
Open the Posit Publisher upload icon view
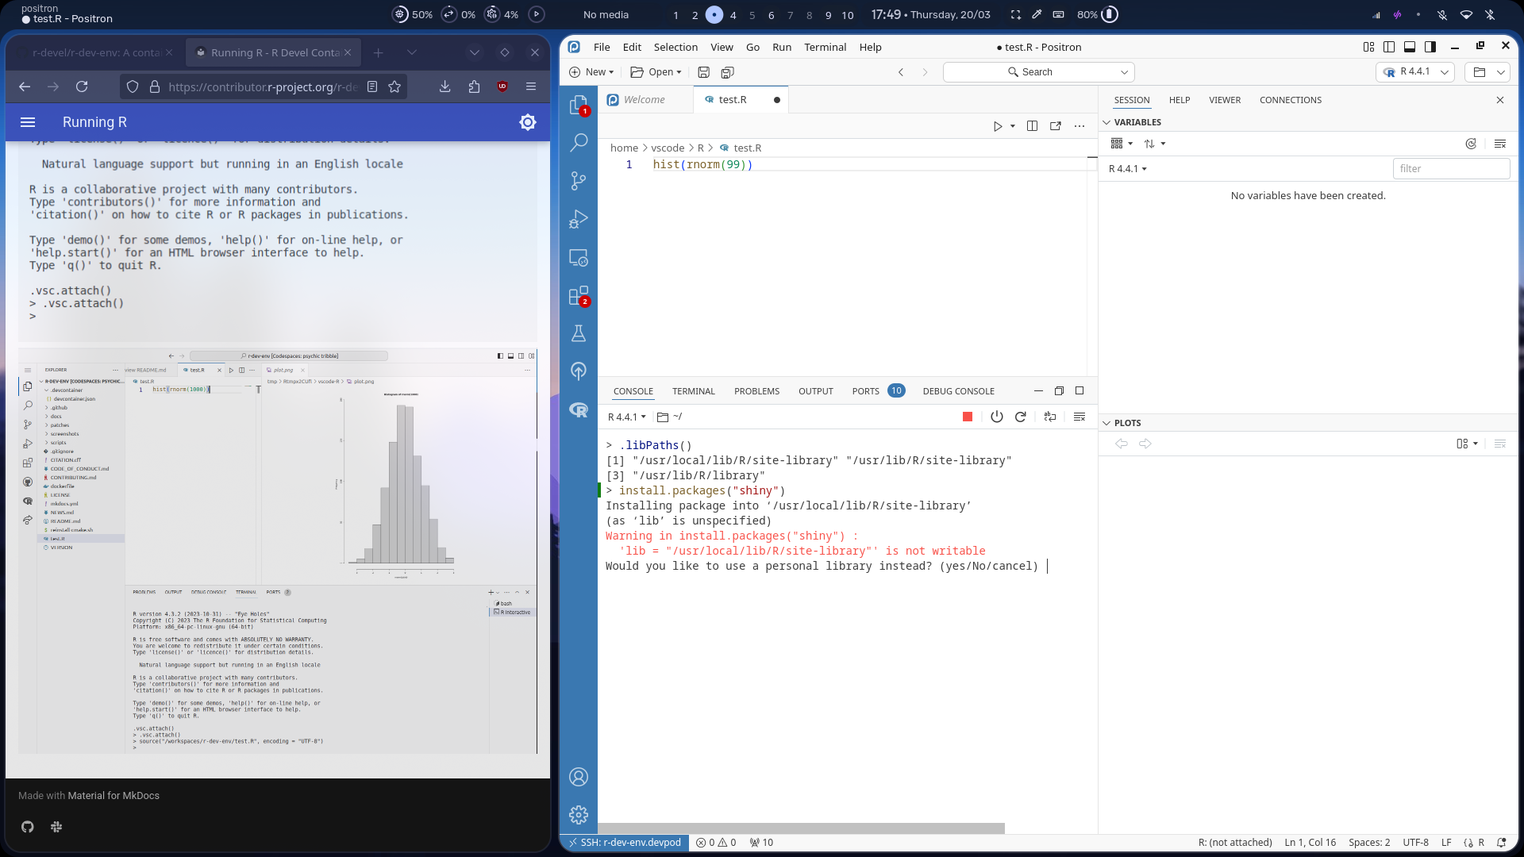pyautogui.click(x=579, y=371)
